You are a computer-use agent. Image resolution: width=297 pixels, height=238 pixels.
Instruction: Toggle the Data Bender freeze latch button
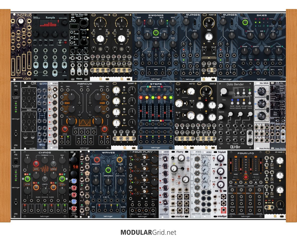250,103
